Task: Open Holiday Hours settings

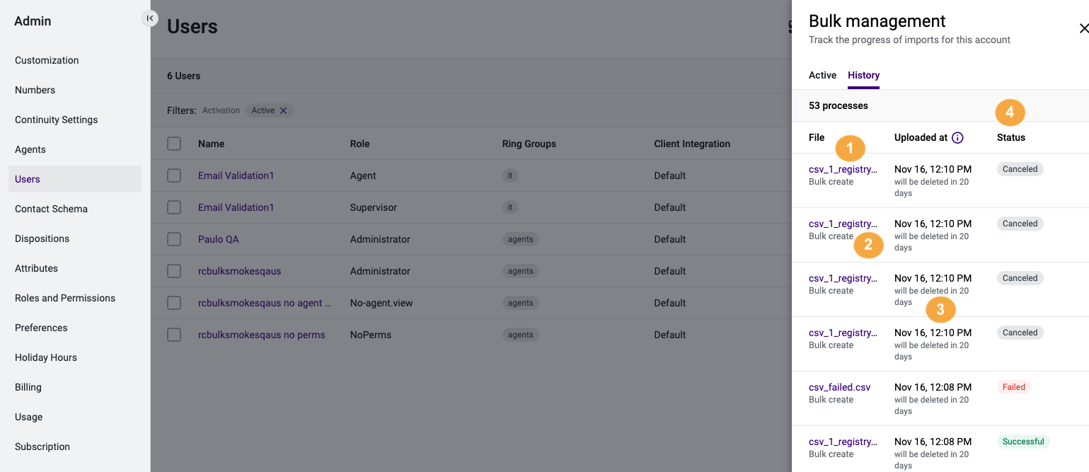Action: 45,357
